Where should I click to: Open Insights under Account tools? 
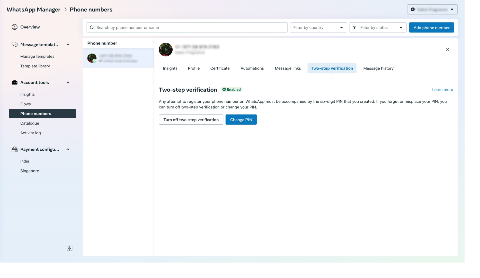point(28,94)
